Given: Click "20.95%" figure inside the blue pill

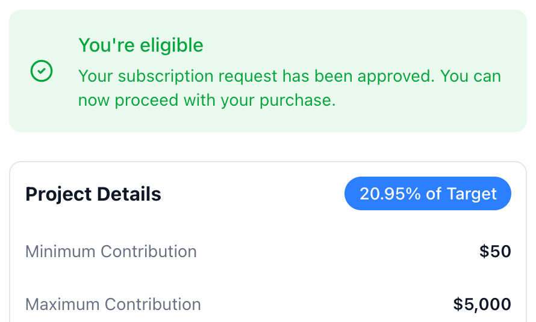Looking at the screenshot, I should click(390, 194).
